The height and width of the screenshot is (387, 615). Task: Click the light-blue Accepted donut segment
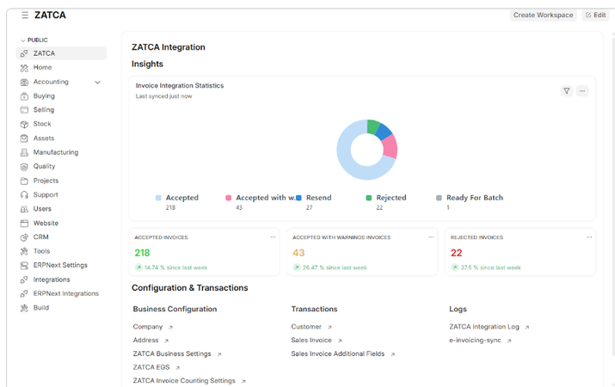[x=347, y=163]
